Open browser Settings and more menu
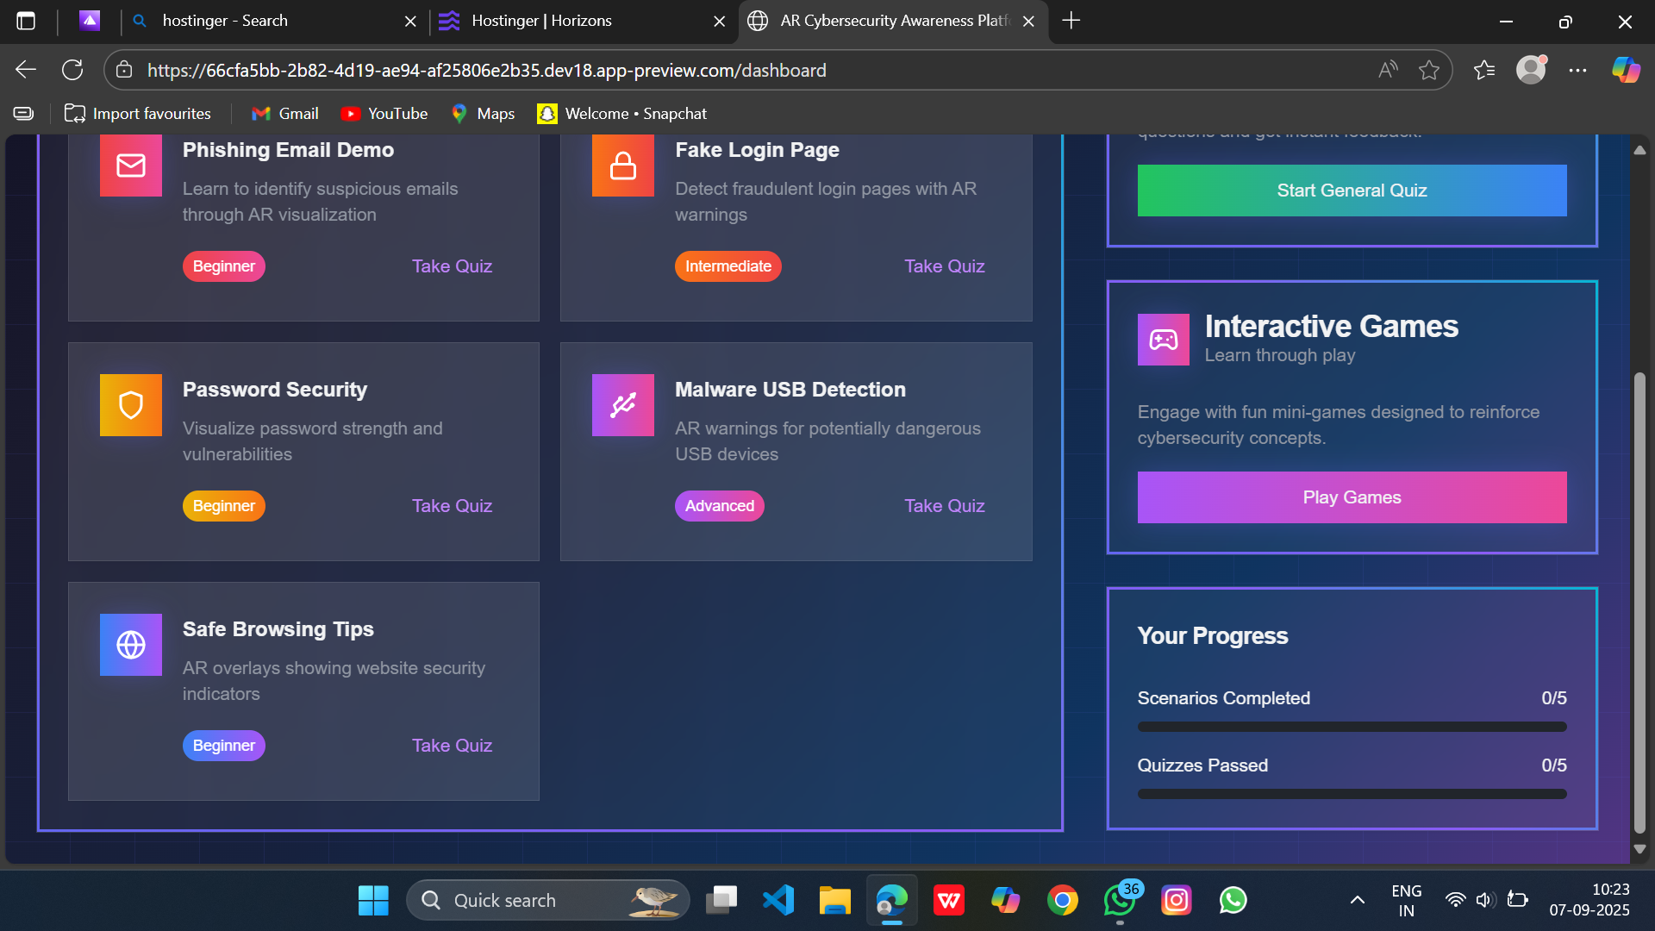 [x=1577, y=71]
